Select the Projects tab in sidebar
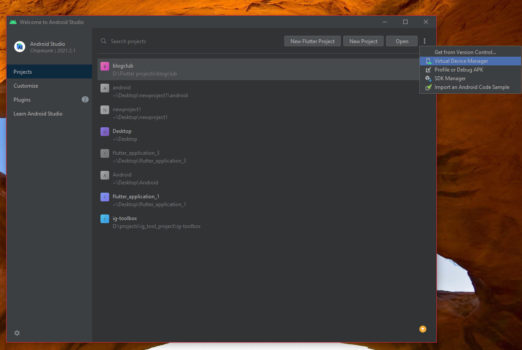Image resolution: width=522 pixels, height=350 pixels. 49,72
